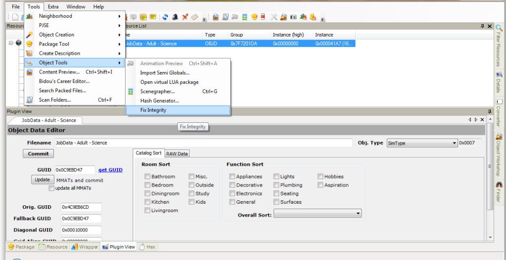Enable the Appliances function sort checkbox

[x=232, y=177]
